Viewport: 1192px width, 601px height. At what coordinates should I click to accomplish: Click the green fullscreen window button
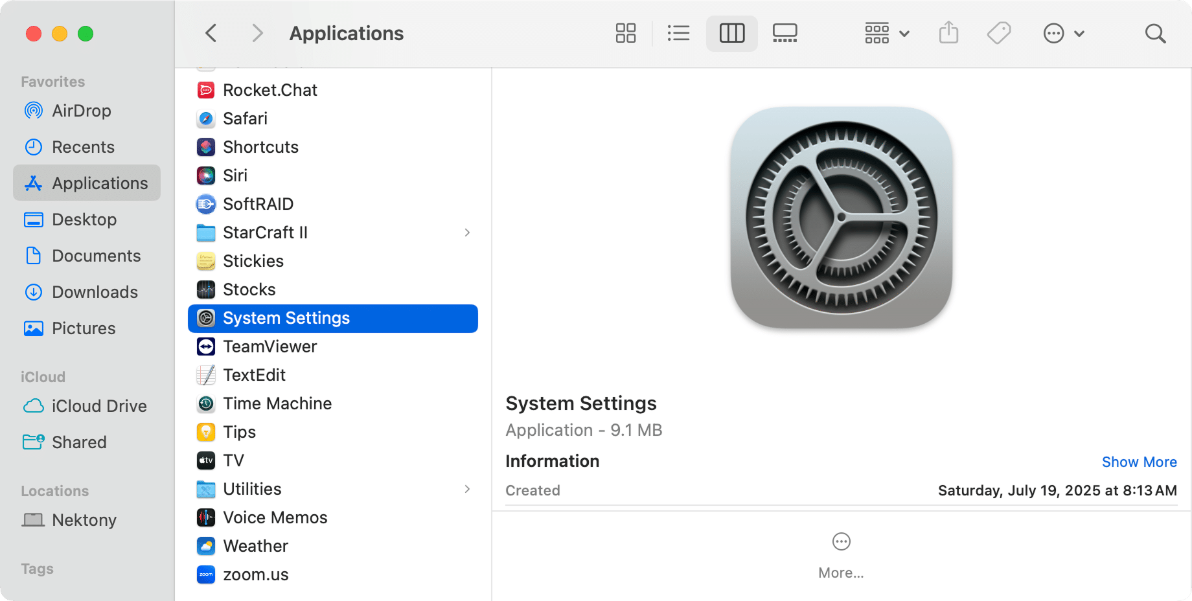coord(86,34)
